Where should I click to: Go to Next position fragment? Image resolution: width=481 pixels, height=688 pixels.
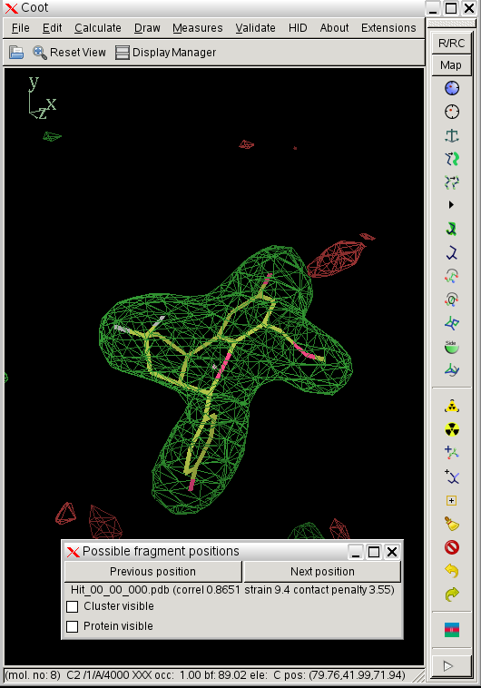(322, 572)
